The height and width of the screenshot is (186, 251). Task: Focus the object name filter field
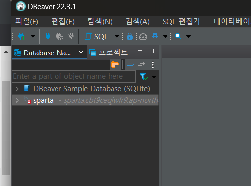click(74, 77)
